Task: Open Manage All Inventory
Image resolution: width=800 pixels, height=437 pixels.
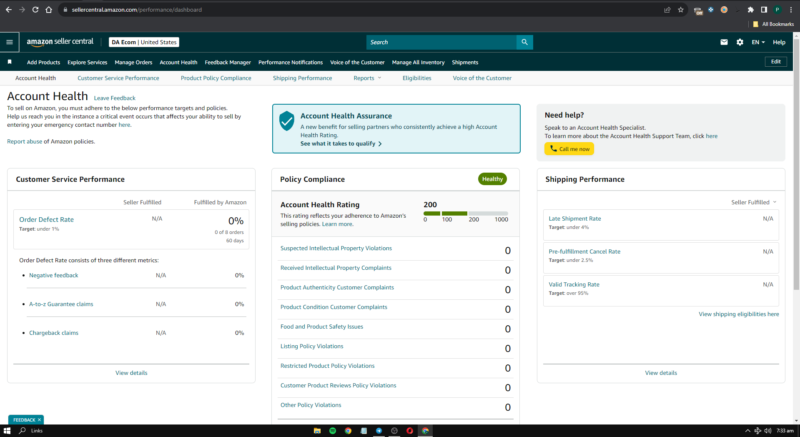Action: 418,62
